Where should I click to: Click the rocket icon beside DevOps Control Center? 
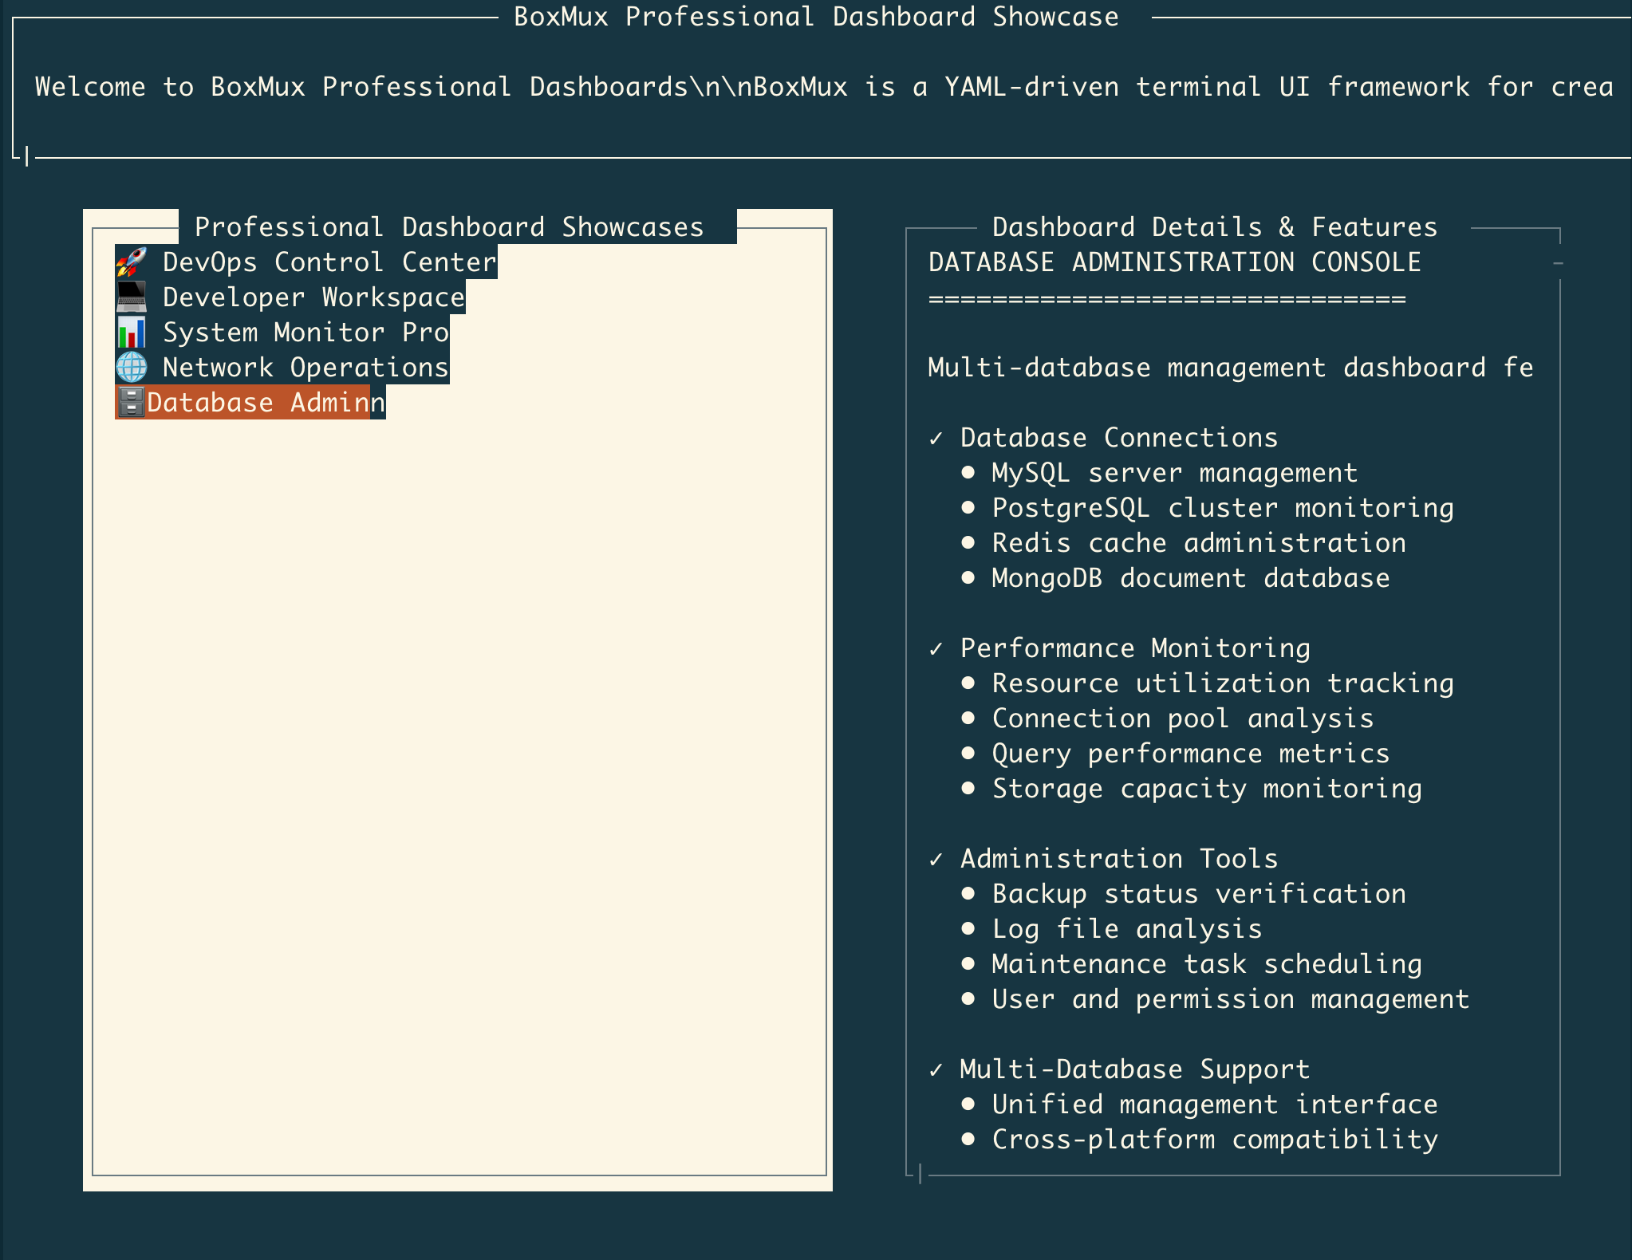132,262
